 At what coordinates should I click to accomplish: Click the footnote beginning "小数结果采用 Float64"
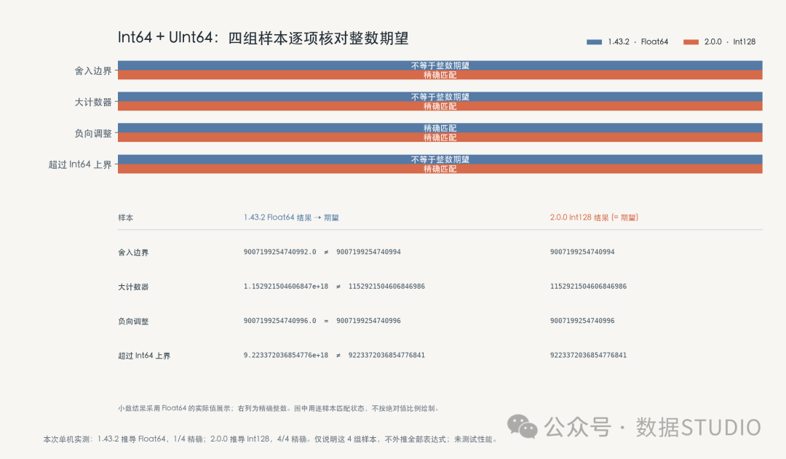point(279,408)
